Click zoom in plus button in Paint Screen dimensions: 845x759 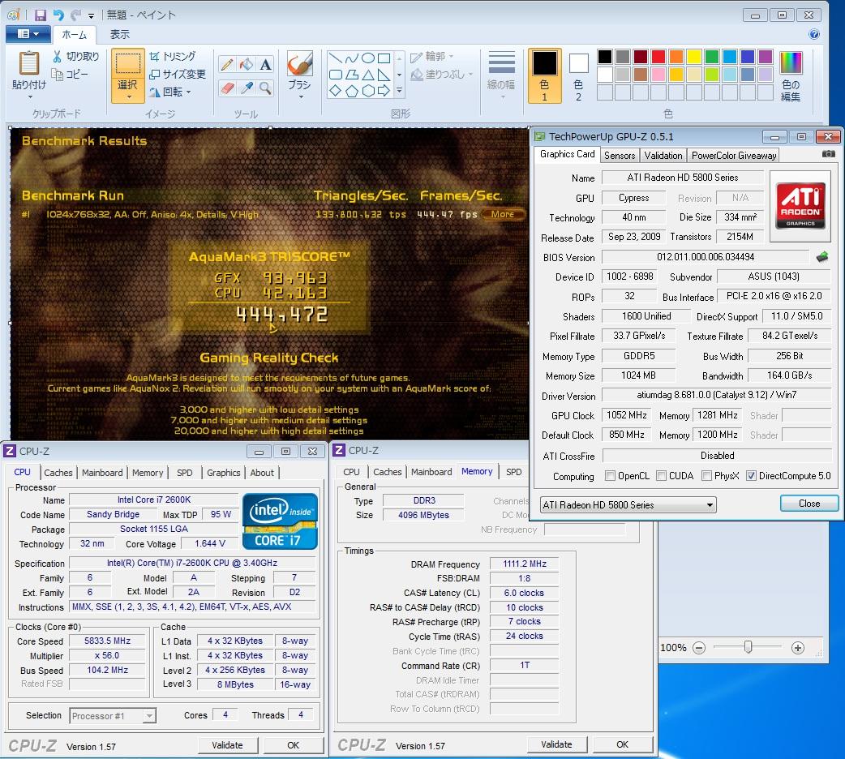tap(798, 648)
